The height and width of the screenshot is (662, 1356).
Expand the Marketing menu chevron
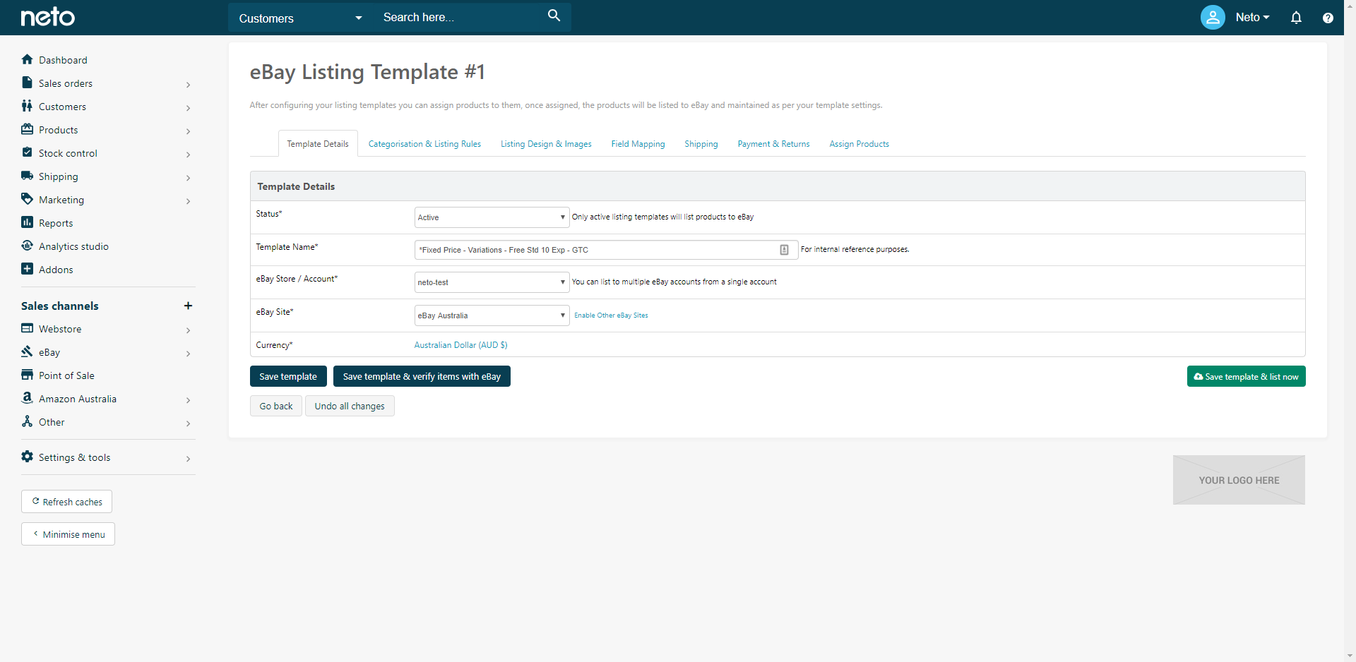click(188, 201)
